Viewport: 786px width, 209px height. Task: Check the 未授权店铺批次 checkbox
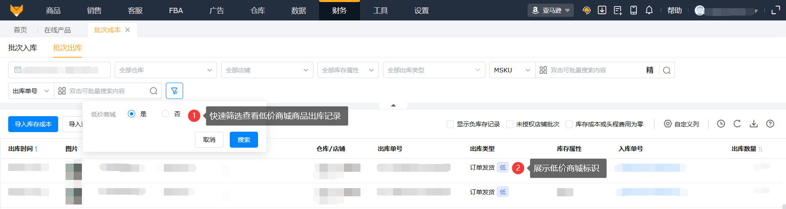click(x=510, y=124)
